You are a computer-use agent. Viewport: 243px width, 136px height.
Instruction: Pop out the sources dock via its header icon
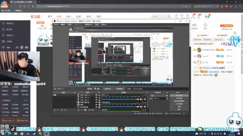[99, 93]
